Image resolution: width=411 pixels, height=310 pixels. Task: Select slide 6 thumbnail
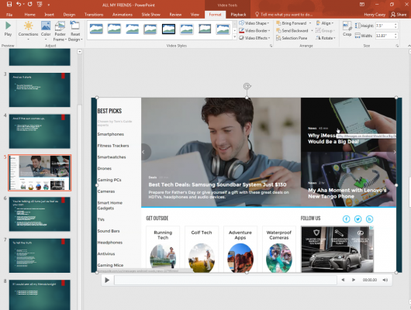[x=40, y=214]
